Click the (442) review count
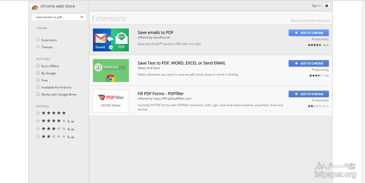365x183 pixels. (x=326, y=45)
